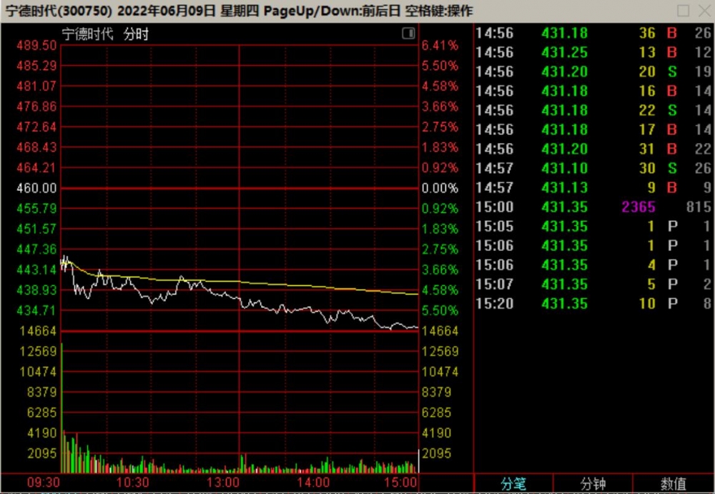Select the 14:57 tick at price 431.10
This screenshot has height=494, width=715.
[x=593, y=168]
